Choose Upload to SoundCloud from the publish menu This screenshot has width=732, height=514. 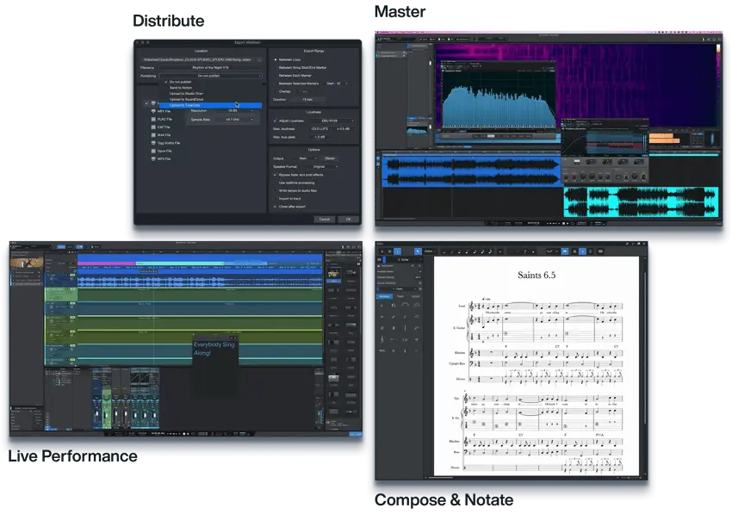coord(186,99)
